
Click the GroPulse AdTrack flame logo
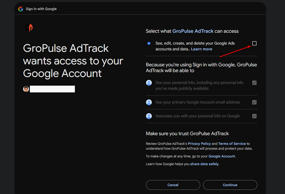(29, 28)
